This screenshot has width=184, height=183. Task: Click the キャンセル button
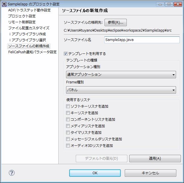coord(150,173)
